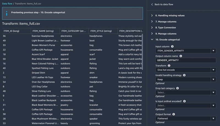
Task: Click the 'speaker' style cell
Action: pos(94,119)
